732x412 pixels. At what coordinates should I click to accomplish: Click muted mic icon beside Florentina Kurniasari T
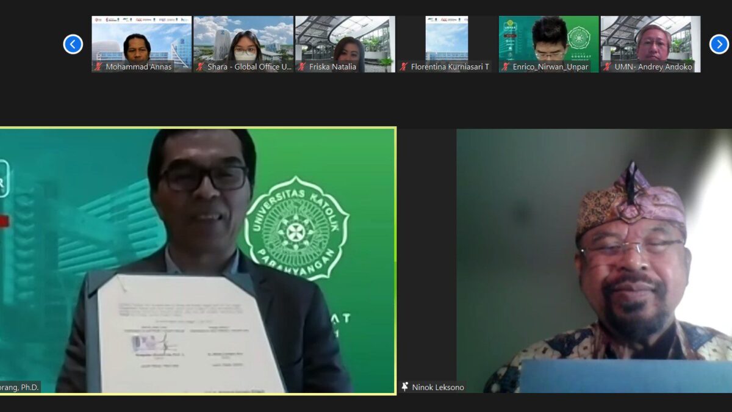click(403, 67)
